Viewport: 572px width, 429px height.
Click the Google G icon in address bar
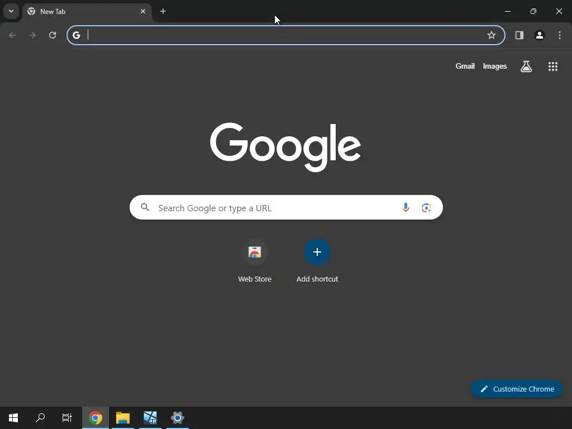pos(76,35)
